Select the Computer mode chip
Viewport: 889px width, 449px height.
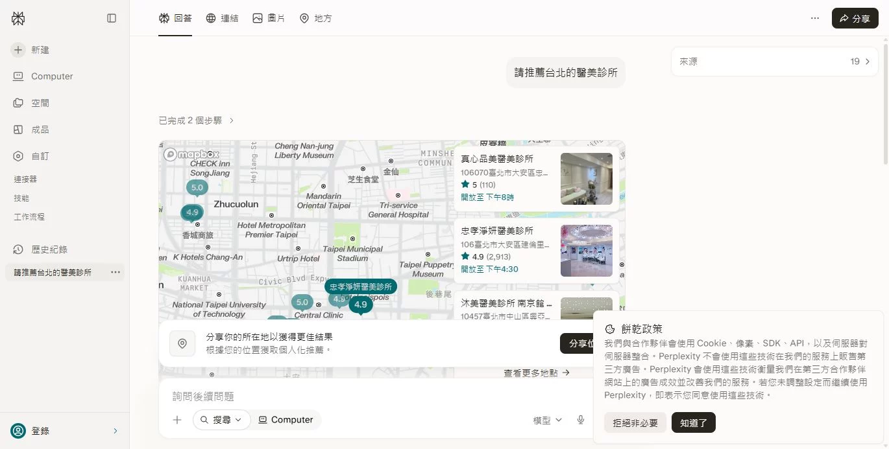[x=286, y=420]
